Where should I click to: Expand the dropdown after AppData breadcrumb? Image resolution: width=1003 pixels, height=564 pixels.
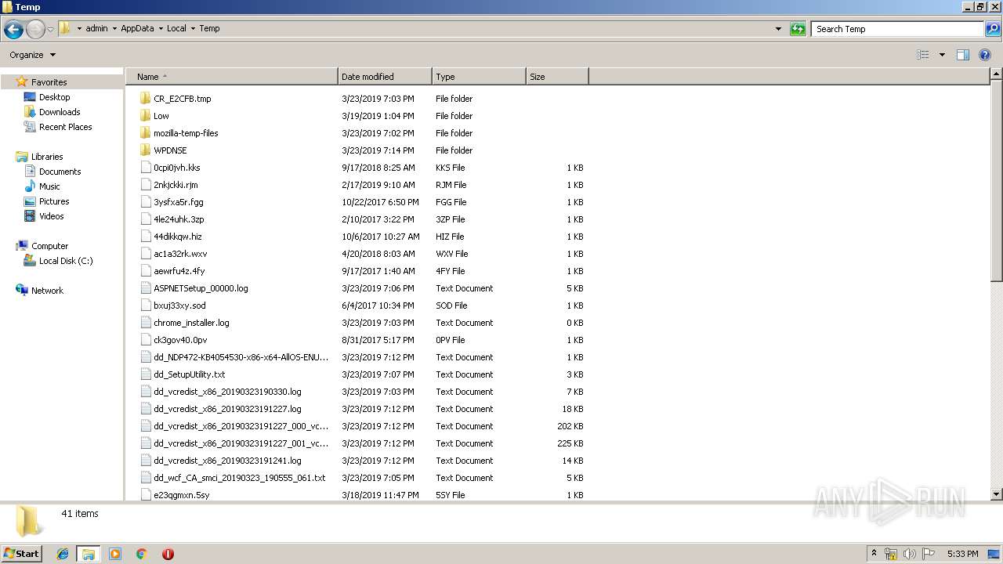click(x=161, y=28)
